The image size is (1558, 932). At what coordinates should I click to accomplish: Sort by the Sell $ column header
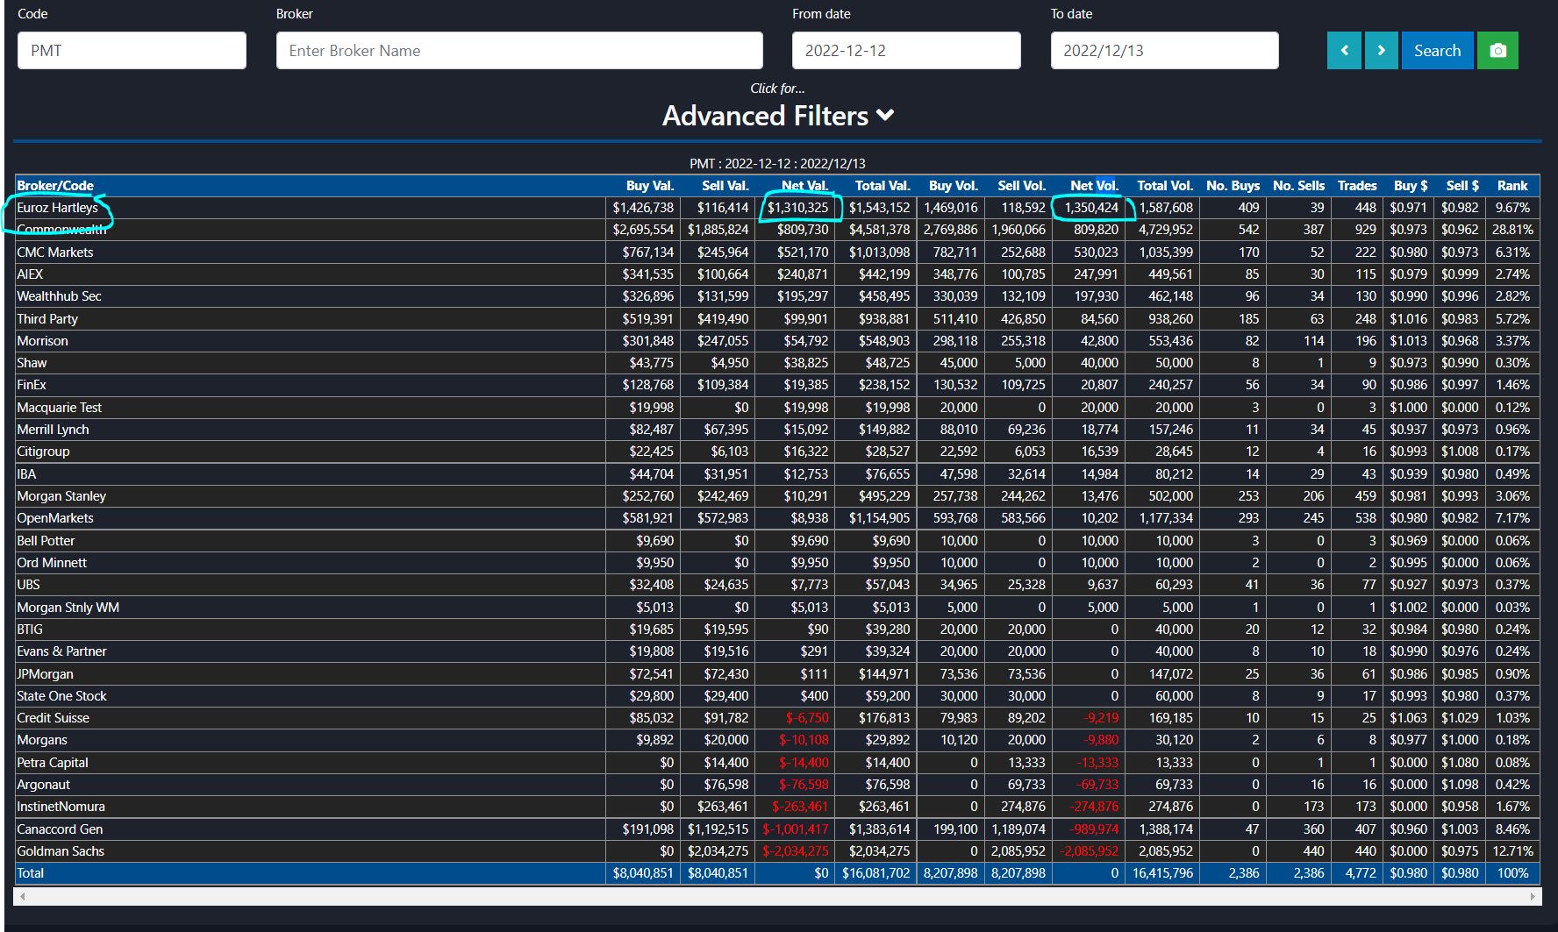(x=1462, y=186)
